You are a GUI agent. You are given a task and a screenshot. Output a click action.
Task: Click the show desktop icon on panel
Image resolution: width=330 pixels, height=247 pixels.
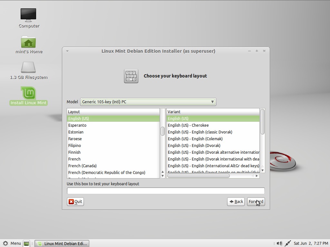(x=26, y=243)
